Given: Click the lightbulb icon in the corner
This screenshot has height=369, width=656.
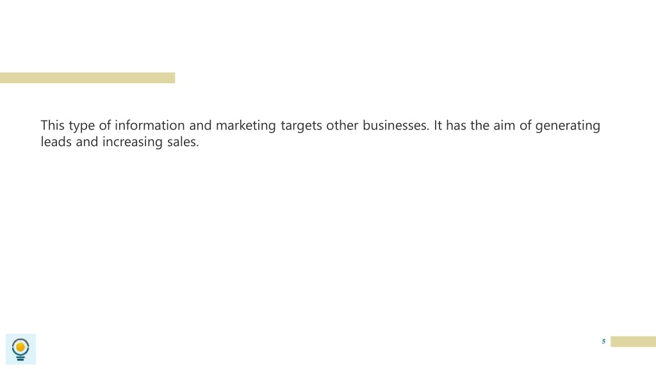Looking at the screenshot, I should [x=20, y=349].
